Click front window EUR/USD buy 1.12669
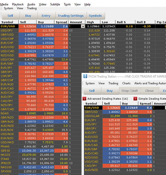 [129, 108]
